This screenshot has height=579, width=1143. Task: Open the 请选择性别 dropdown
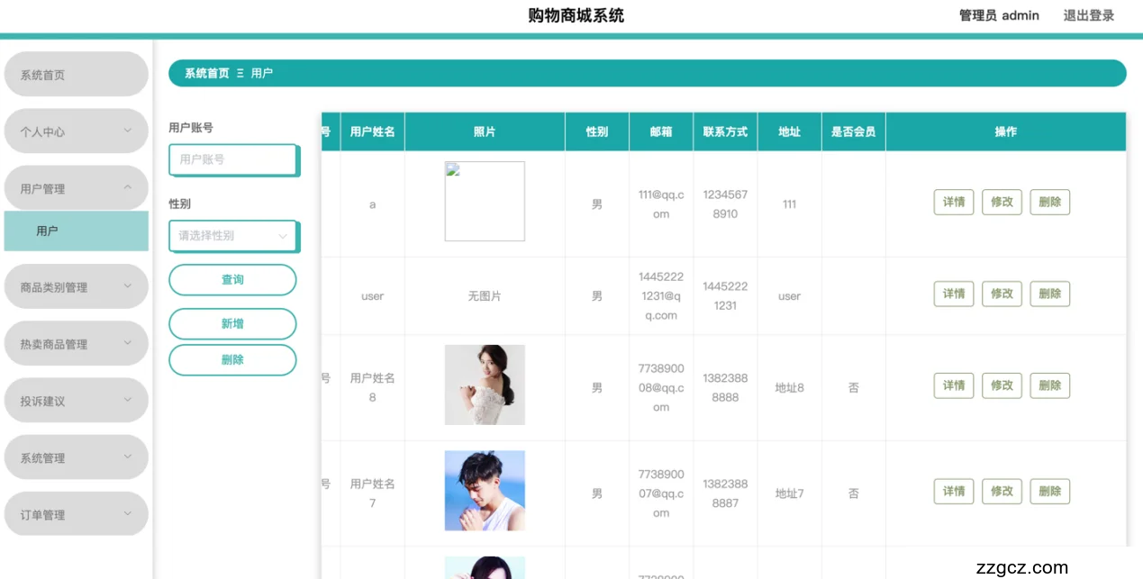(x=232, y=236)
